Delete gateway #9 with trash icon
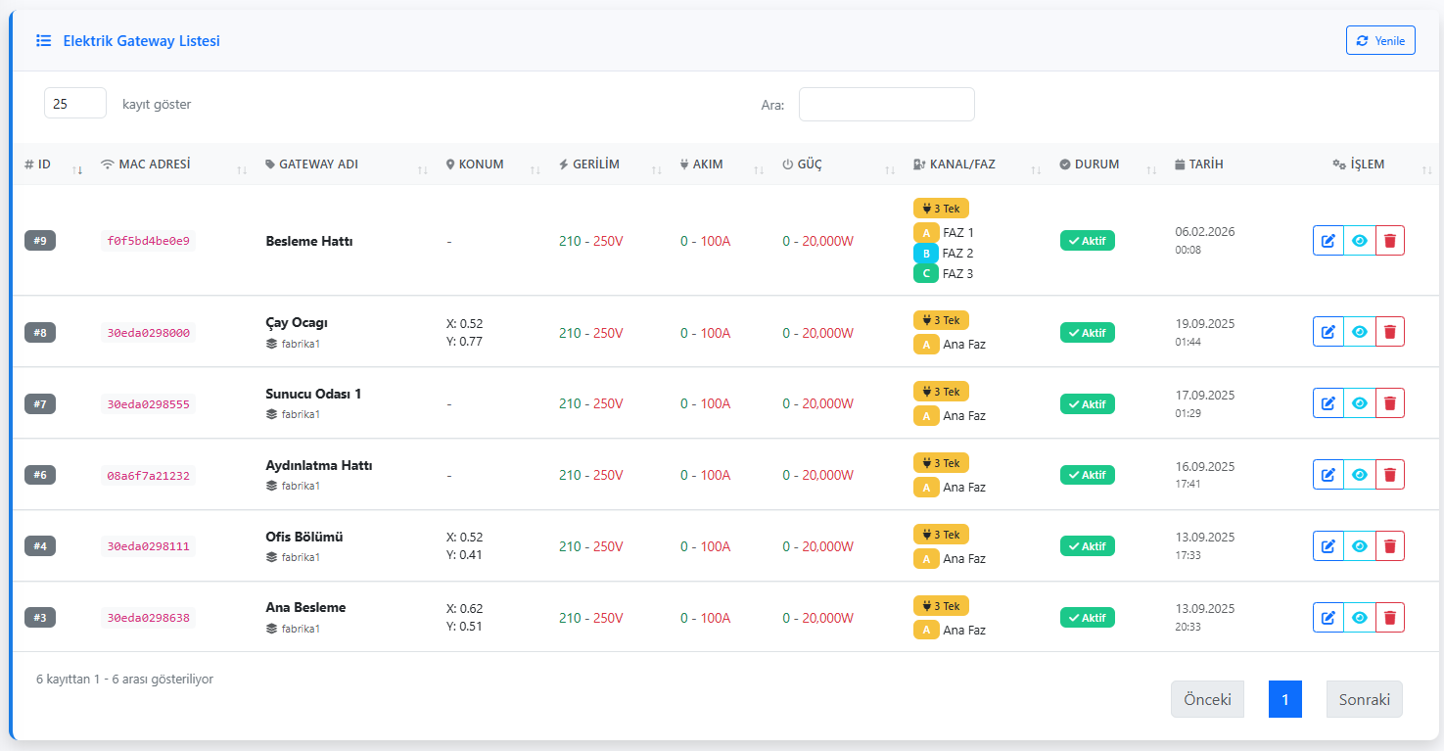The width and height of the screenshot is (1444, 751). 1389,241
